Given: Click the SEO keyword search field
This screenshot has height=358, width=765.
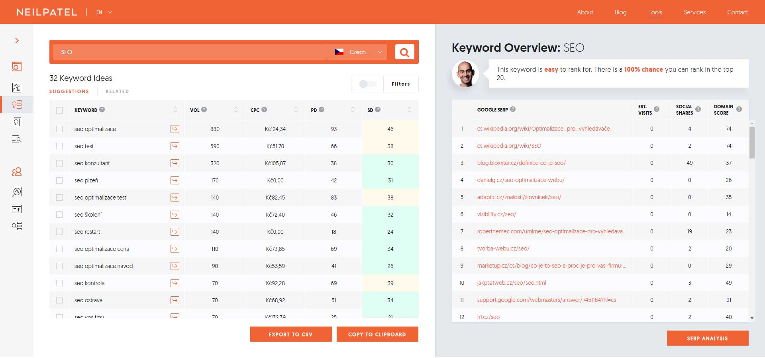Looking at the screenshot, I should click(190, 52).
